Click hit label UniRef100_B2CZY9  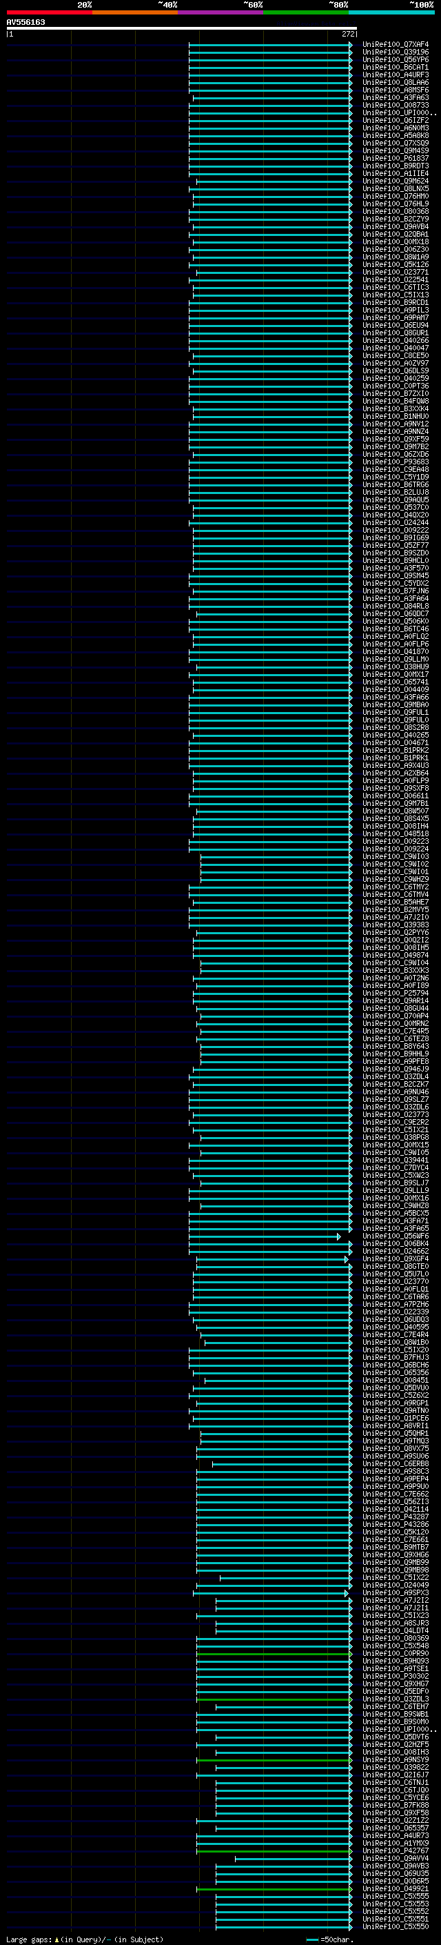tap(396, 219)
